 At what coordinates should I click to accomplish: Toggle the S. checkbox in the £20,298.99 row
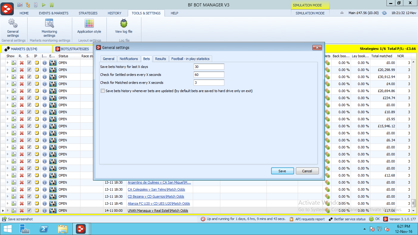click(29, 70)
